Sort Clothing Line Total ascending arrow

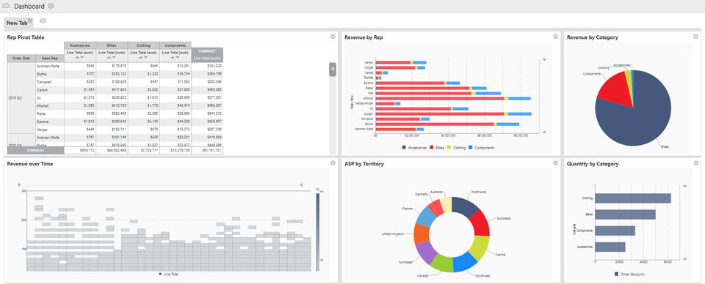tap(141, 57)
